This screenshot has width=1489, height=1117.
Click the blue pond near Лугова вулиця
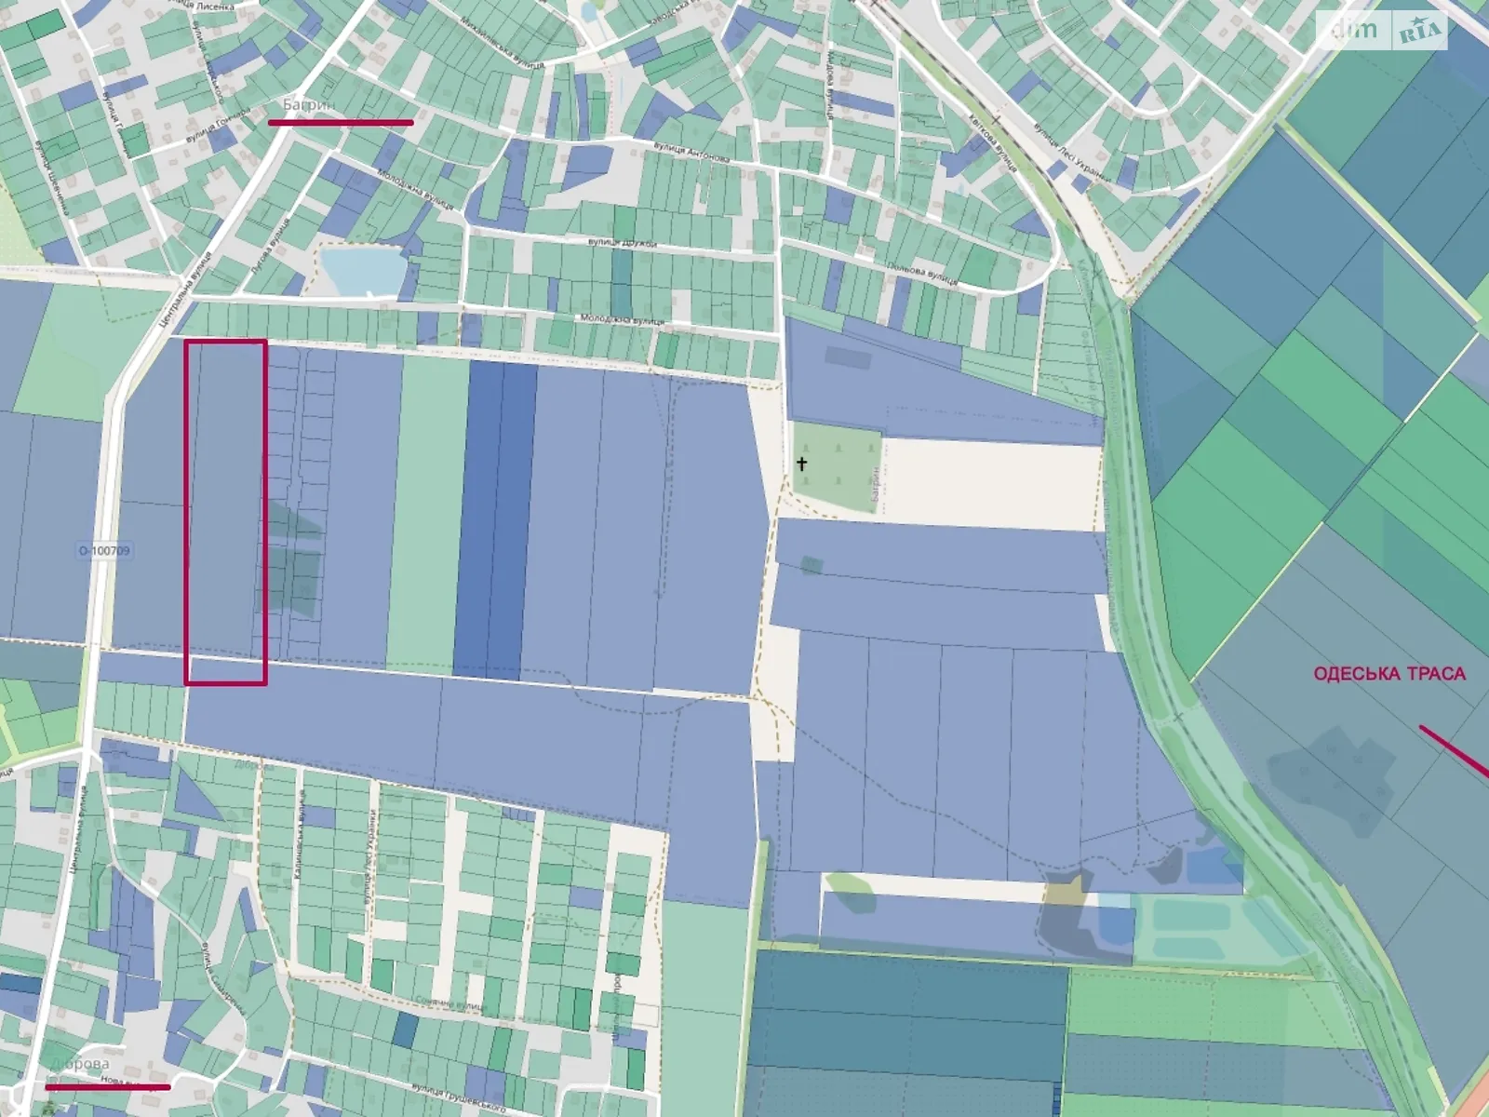point(363,270)
